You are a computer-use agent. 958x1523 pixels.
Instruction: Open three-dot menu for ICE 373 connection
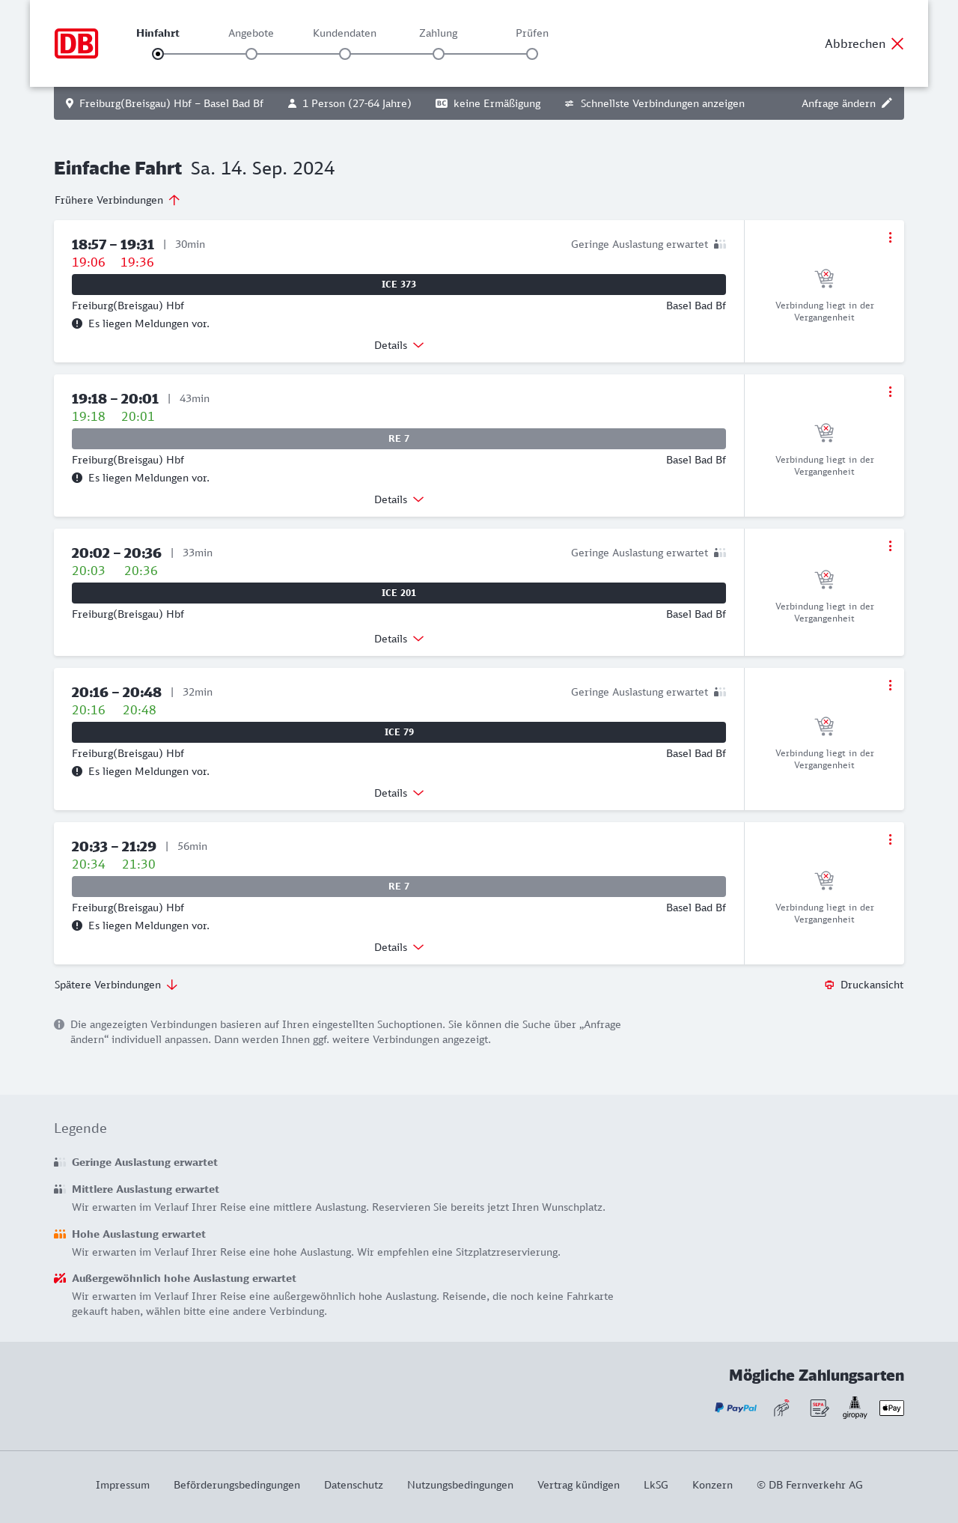[890, 237]
